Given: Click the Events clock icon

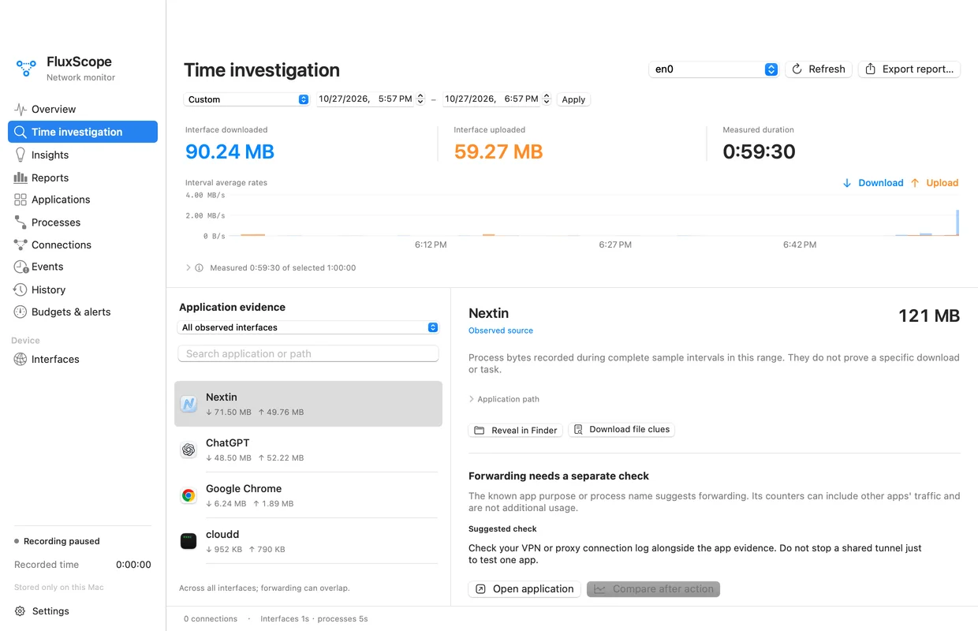Looking at the screenshot, I should tap(21, 267).
